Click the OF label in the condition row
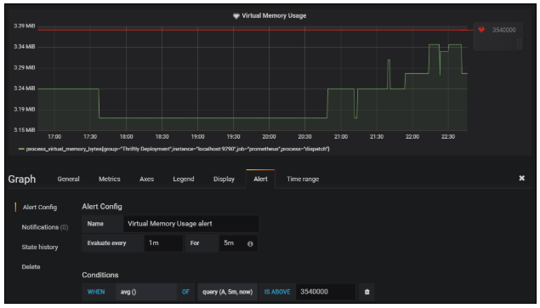This screenshot has width=540, height=308. pos(185,292)
